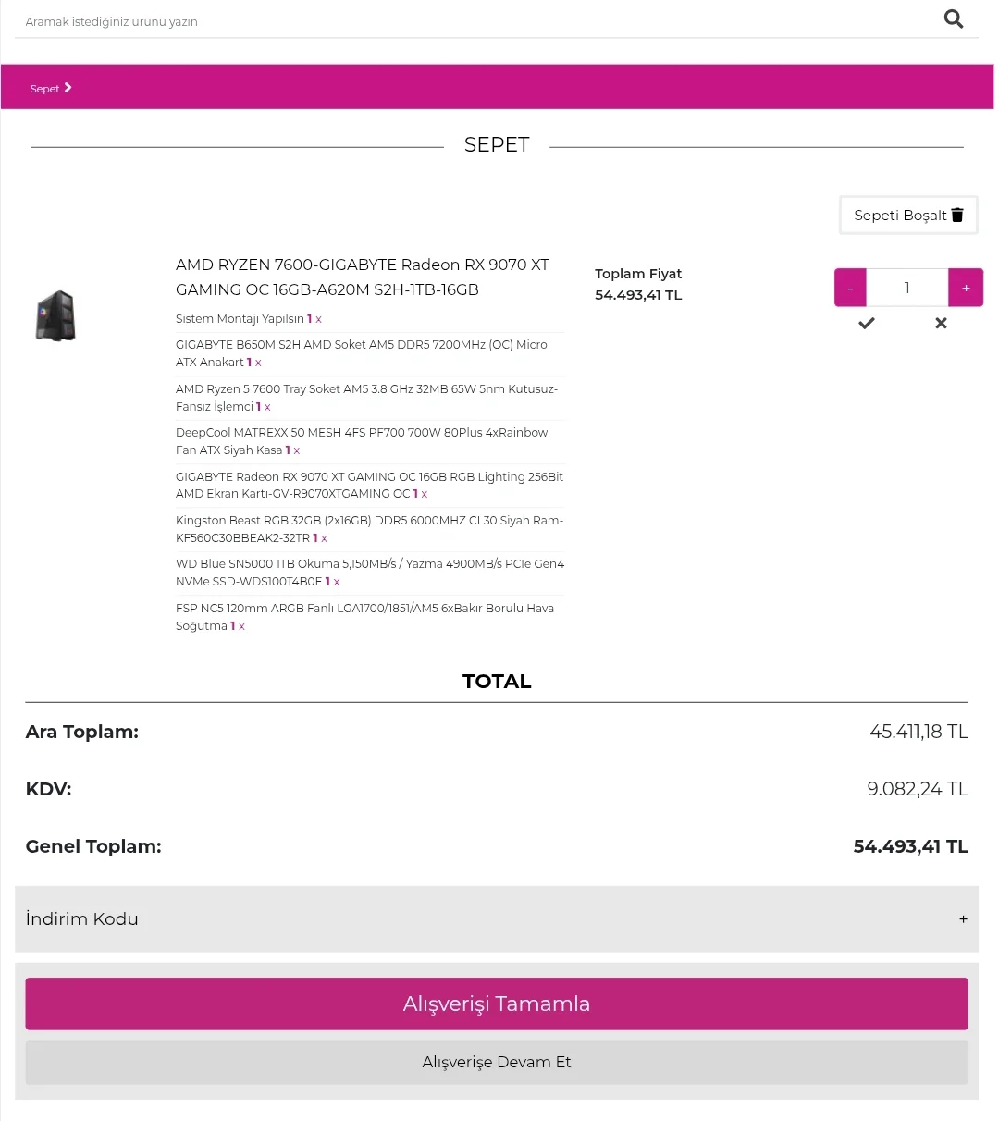The height and width of the screenshot is (1121, 999).
Task: Confirm quantity with the checkmark icon
Action: 867,323
